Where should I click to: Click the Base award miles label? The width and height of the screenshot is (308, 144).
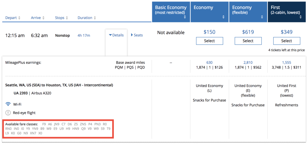[131, 63]
